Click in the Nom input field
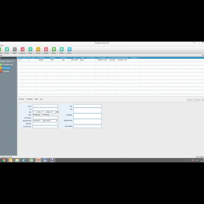The height and width of the screenshot is (204, 204). click(x=45, y=106)
